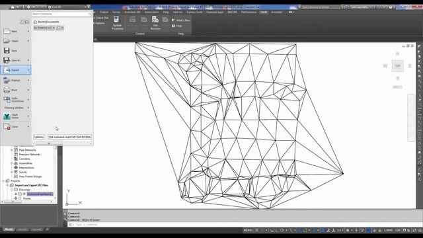Click the annotation scale 3.5000 value

(x=388, y=230)
